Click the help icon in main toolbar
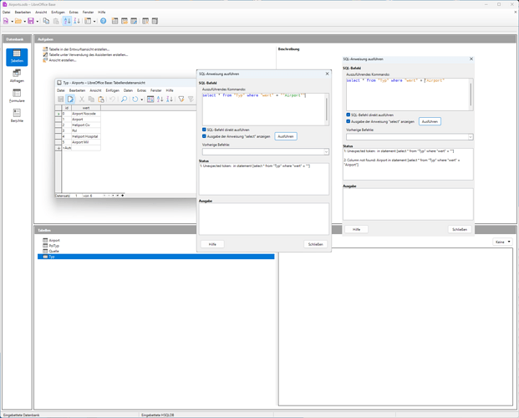Viewport: 519px width, 418px height. pyautogui.click(x=104, y=21)
